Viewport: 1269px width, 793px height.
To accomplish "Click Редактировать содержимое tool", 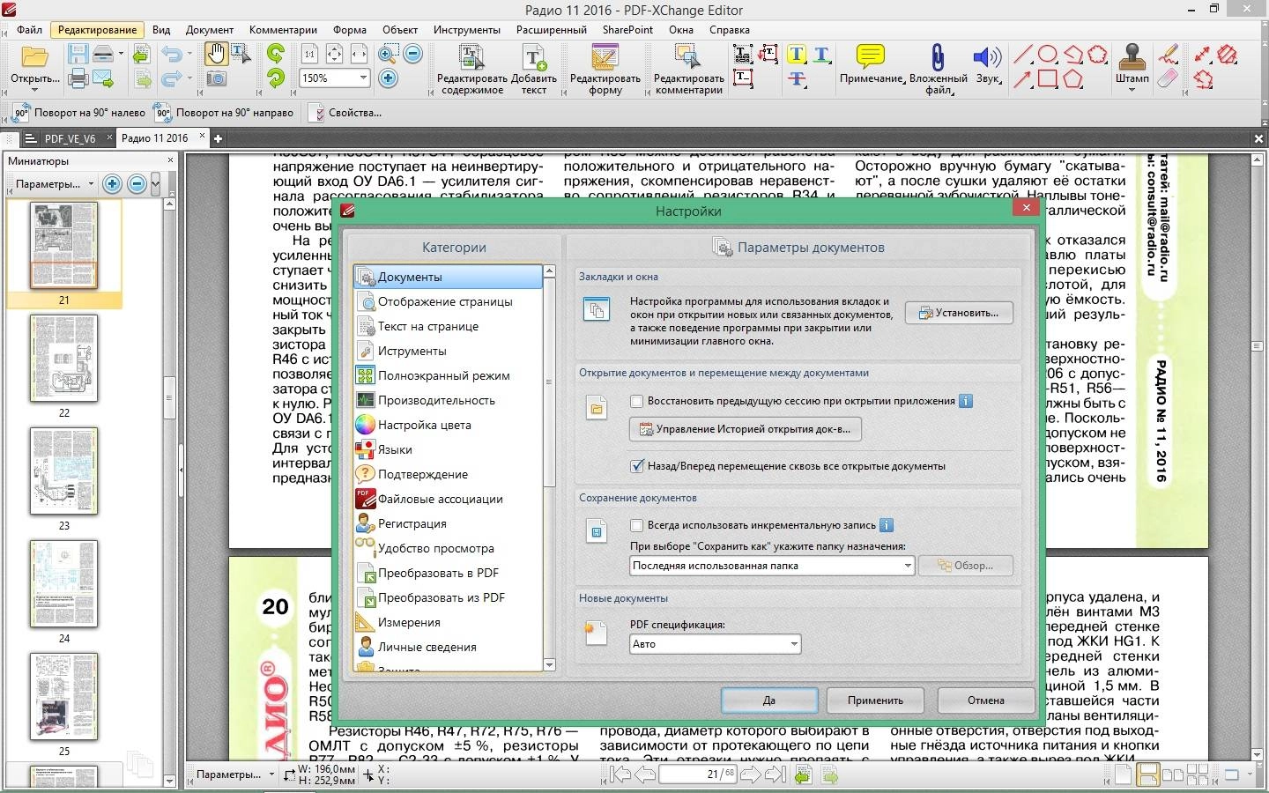I will click(472, 70).
